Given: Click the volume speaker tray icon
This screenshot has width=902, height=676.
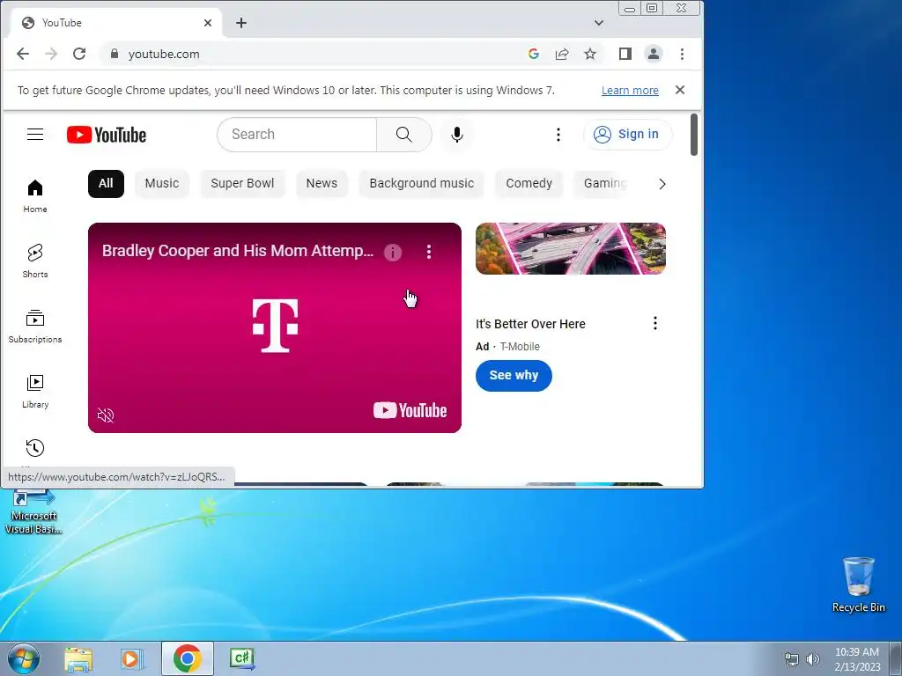Looking at the screenshot, I should pos(813,659).
